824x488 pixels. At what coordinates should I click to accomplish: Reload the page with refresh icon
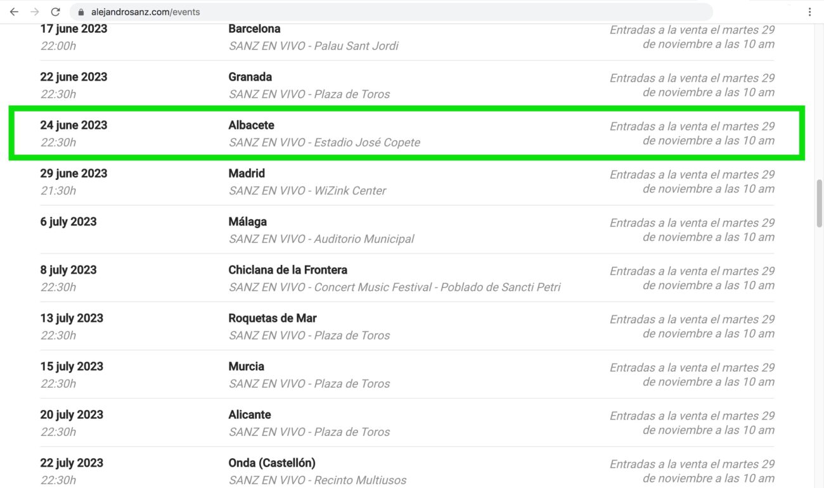(x=56, y=12)
